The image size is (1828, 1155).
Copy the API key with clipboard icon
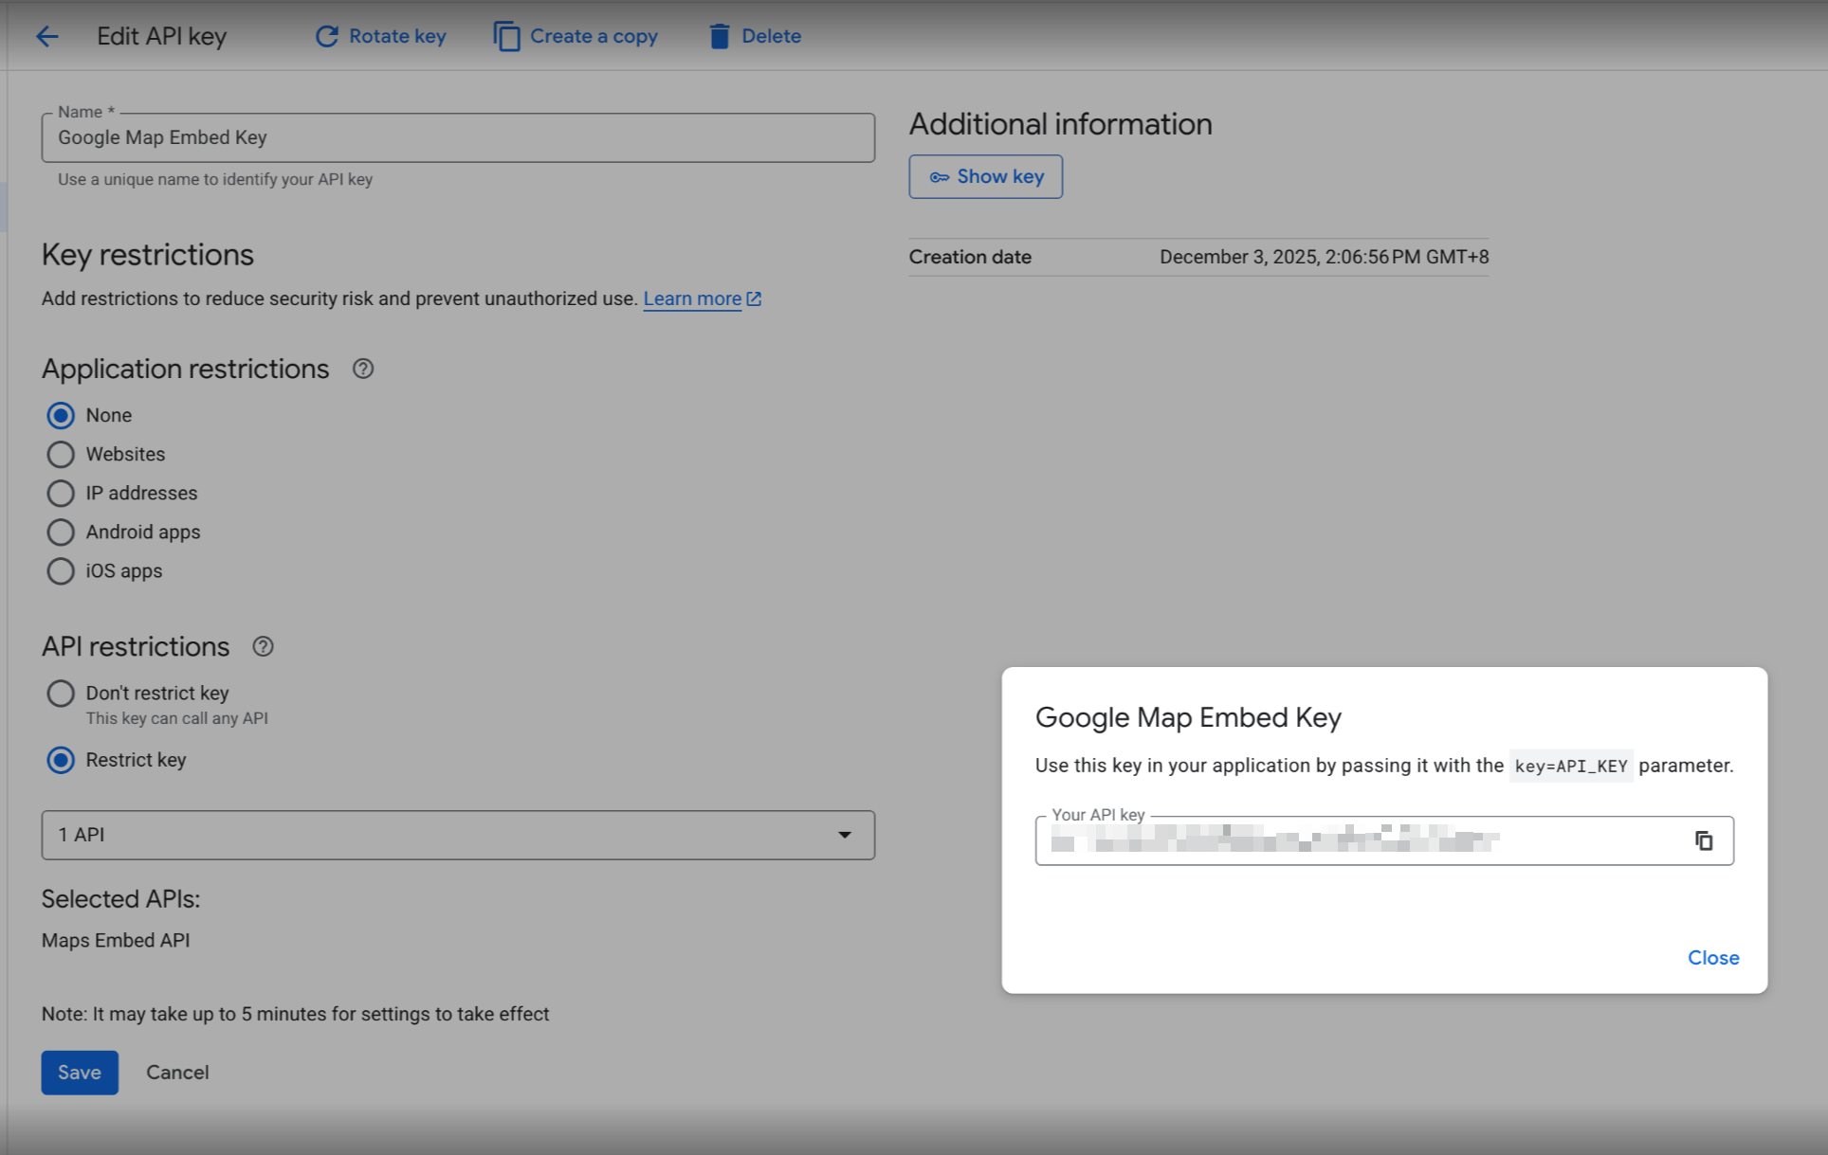click(x=1704, y=840)
